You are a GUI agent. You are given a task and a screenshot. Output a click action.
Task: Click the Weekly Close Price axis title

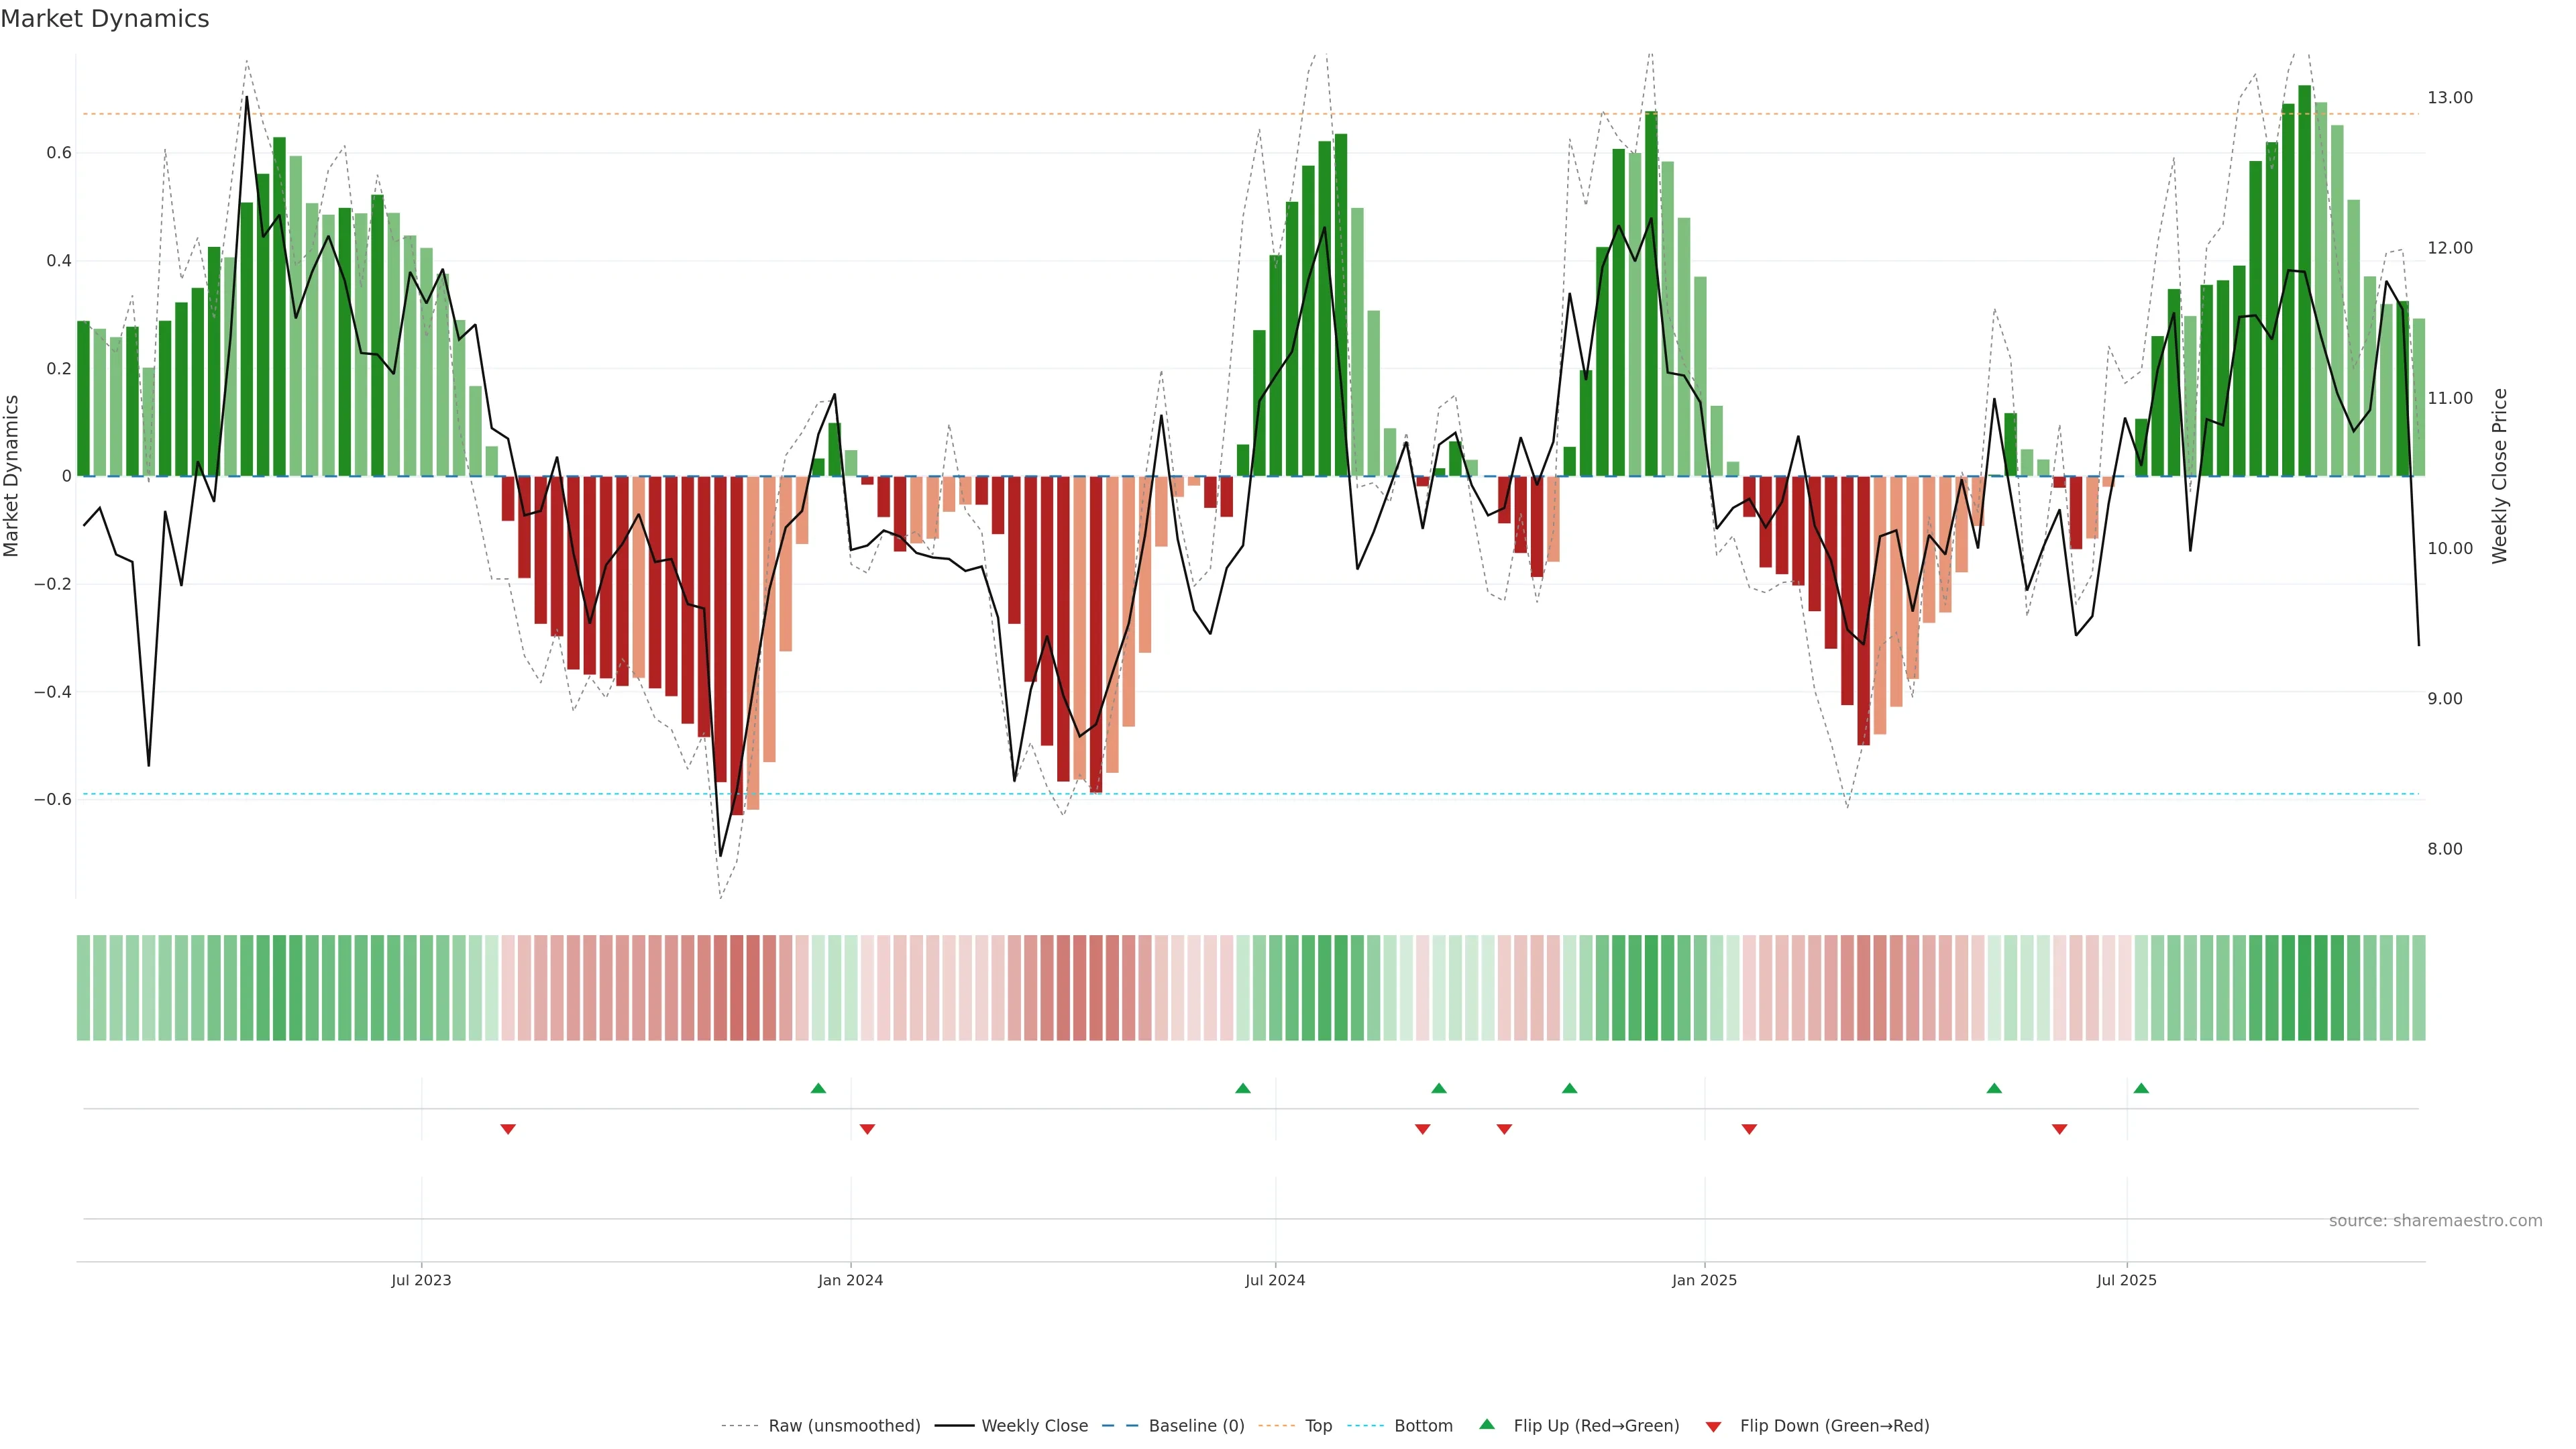click(2500, 476)
